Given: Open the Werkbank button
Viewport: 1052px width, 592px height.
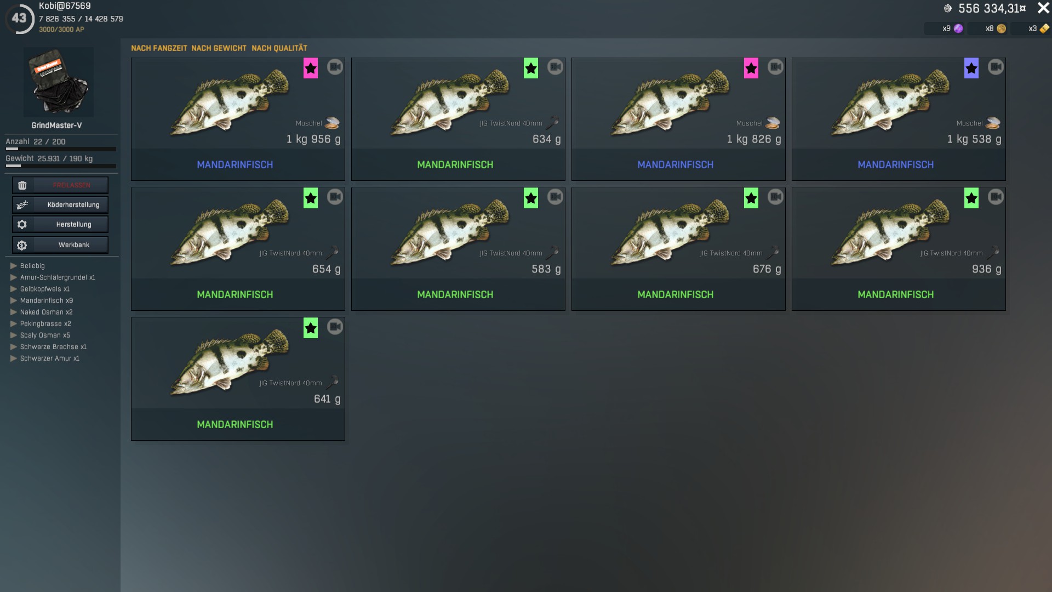Looking at the screenshot, I should 60,245.
